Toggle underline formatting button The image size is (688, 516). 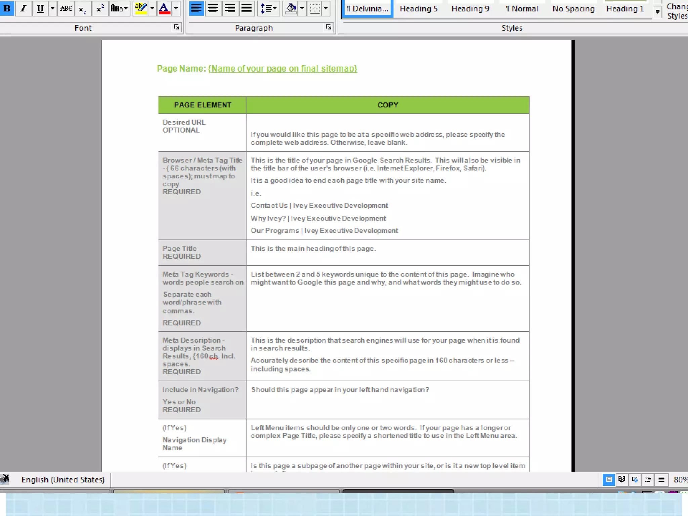pyautogui.click(x=40, y=8)
